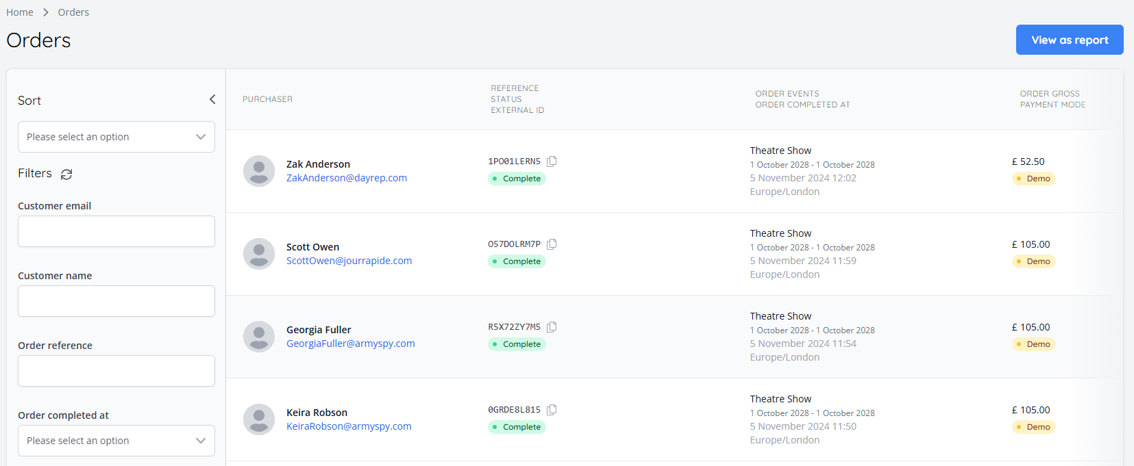The width and height of the screenshot is (1134, 466).
Task: Open ZakAnderson@dayrep.com email link
Action: [x=347, y=178]
